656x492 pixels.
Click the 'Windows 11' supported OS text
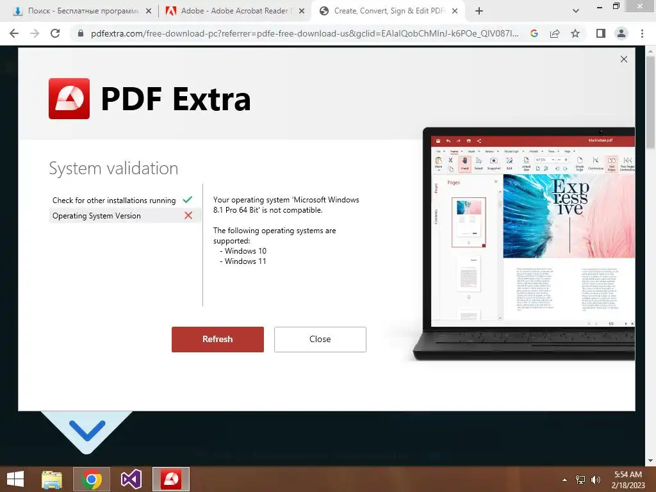[x=245, y=261]
